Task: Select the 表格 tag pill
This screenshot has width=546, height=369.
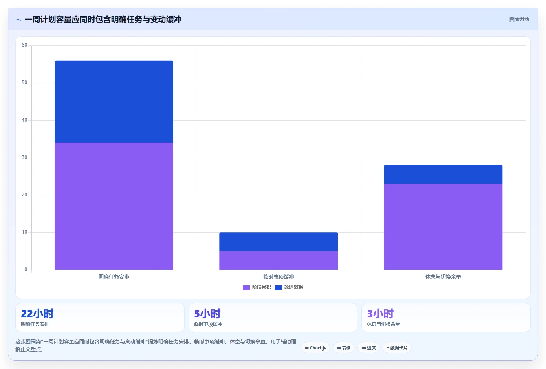Action: coord(344,348)
